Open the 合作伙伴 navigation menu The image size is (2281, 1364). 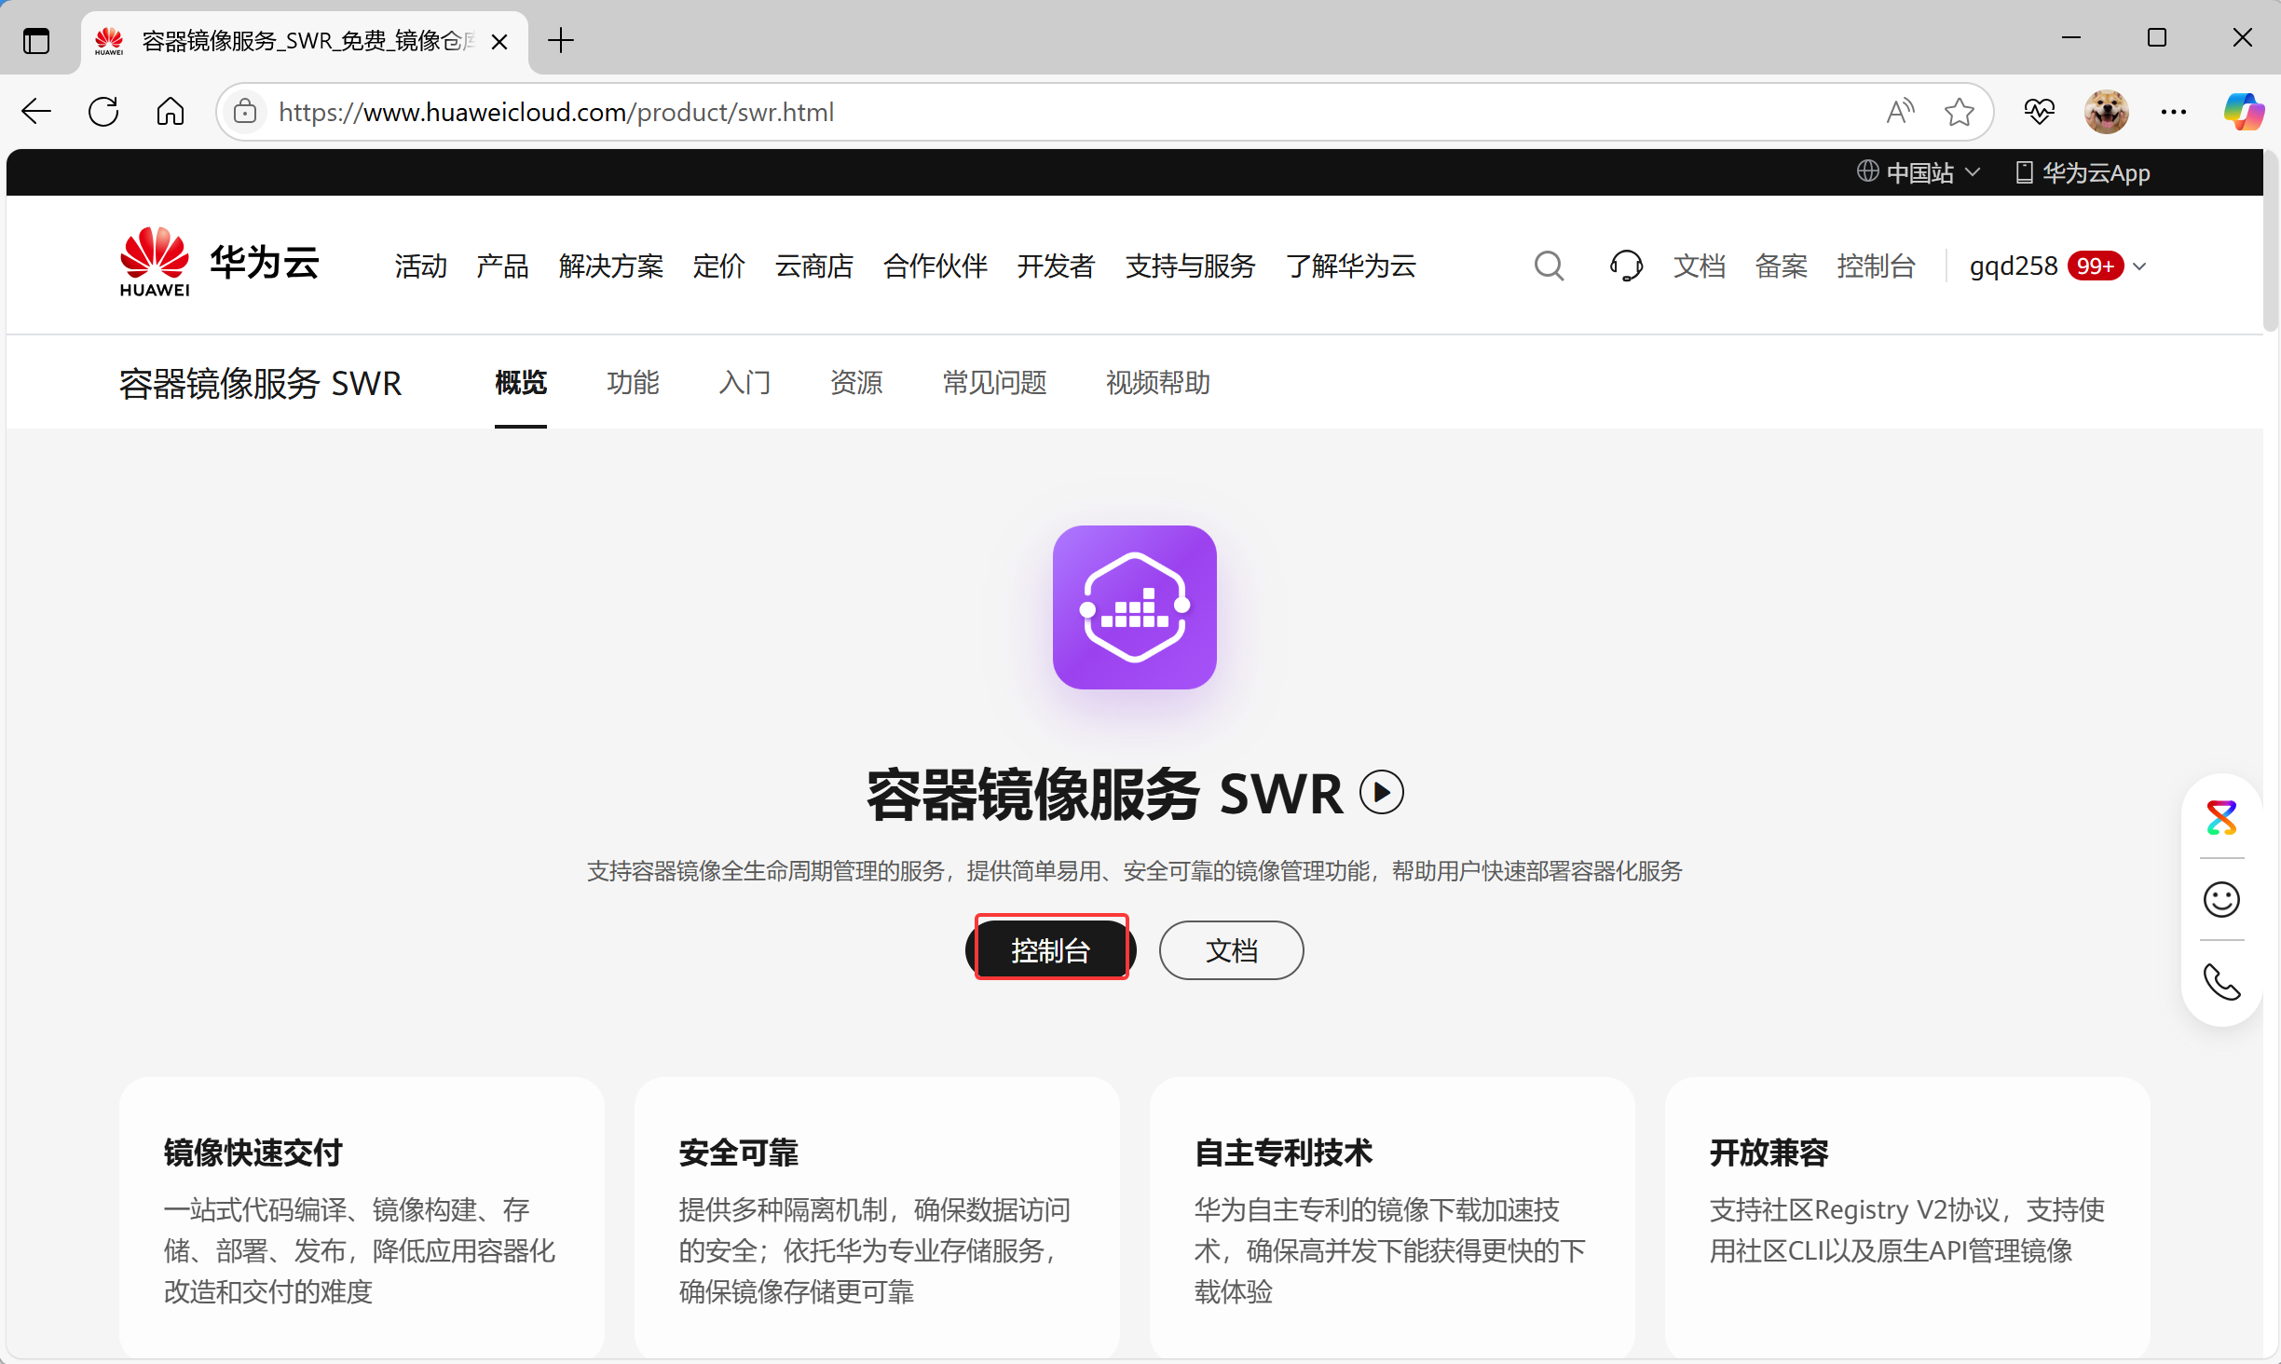coord(936,266)
